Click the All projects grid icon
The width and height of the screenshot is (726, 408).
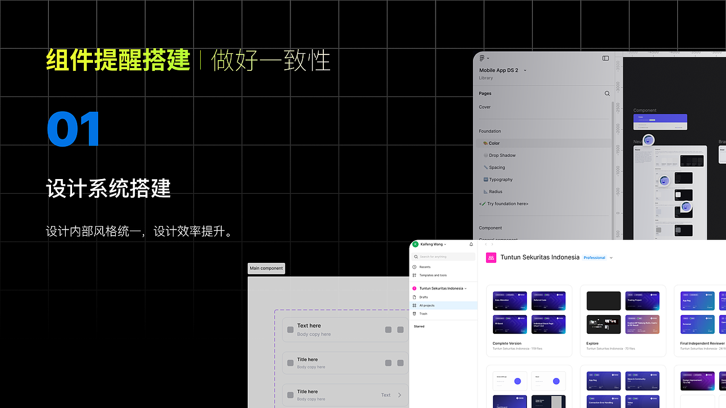pos(415,305)
